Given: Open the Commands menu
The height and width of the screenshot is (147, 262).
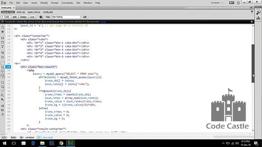Looking at the screenshot, I should [67, 3].
